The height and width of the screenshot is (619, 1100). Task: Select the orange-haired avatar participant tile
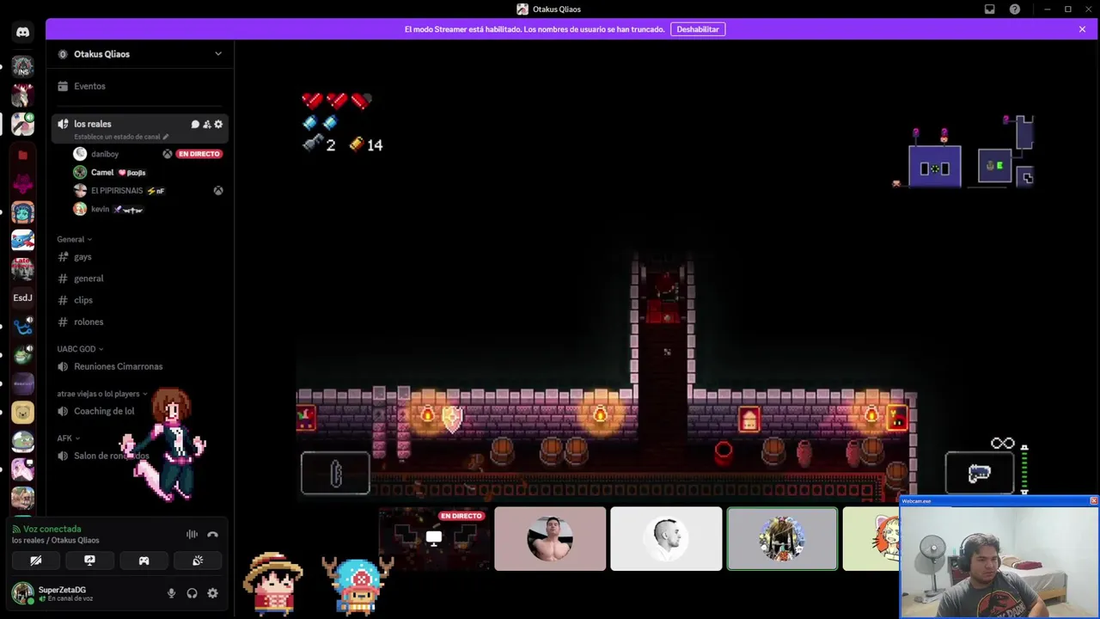pos(871,539)
